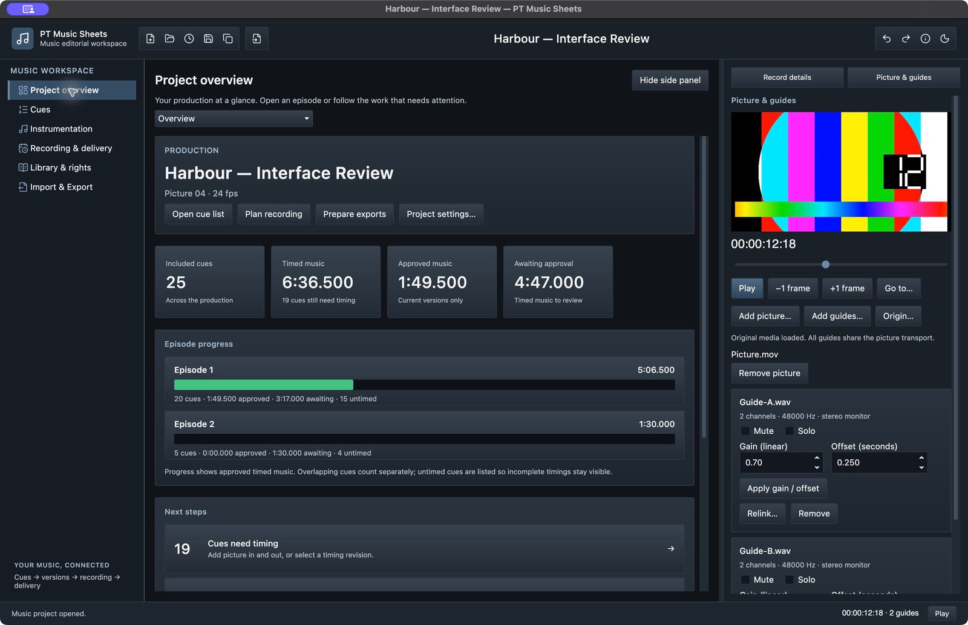Open a project with the folder icon
Viewport: 968px width, 625px height.
[x=170, y=39]
